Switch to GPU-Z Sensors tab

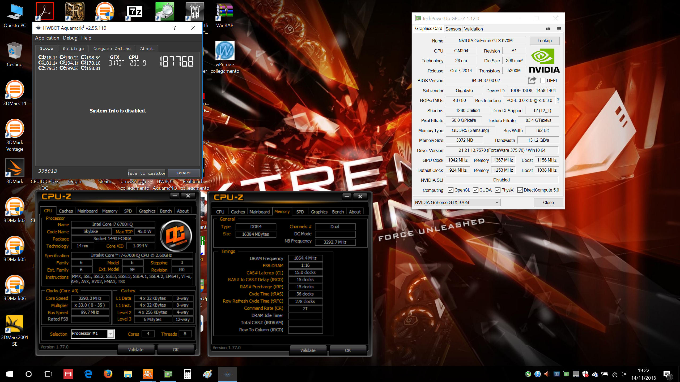[453, 29]
